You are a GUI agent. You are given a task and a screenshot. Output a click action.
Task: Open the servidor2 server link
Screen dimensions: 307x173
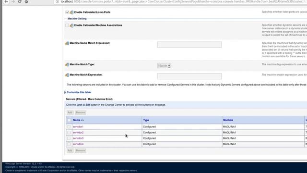[x=78, y=133]
